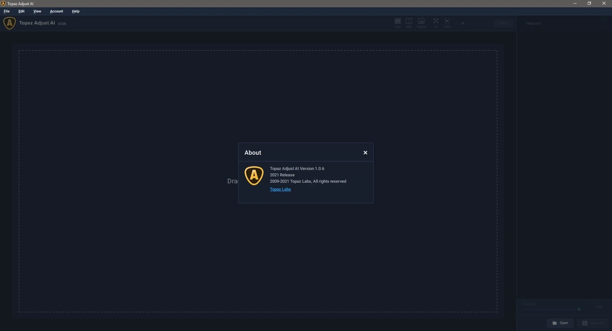Open the Topaz Labs link
This screenshot has height=331, width=612.
[x=280, y=189]
